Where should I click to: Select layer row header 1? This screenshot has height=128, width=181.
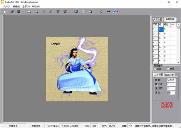click(155, 29)
